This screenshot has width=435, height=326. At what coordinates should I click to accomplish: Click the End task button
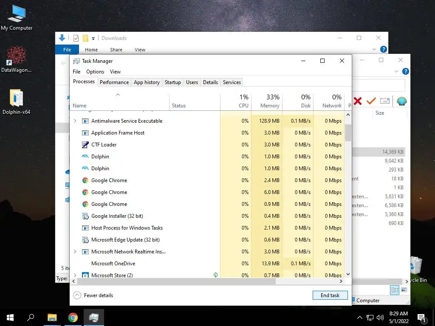pos(330,295)
